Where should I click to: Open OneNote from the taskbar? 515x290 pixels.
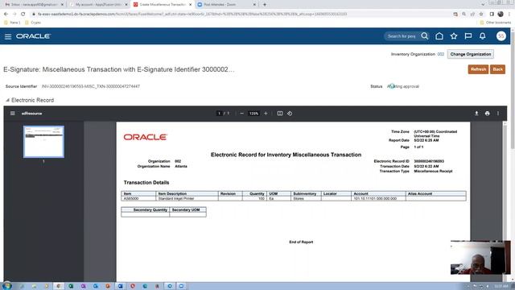click(83, 286)
